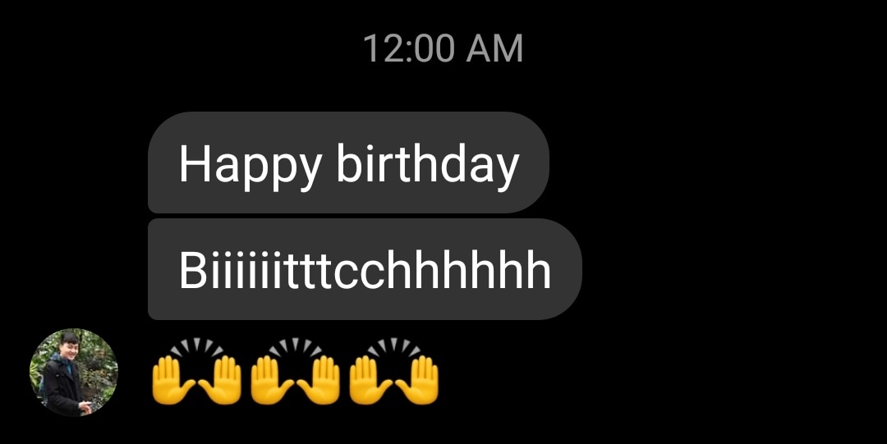
Task: Click the 12:00 AM timestamp
Action: point(443,48)
